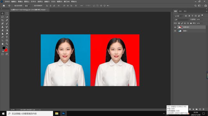The width and height of the screenshot is (208, 116).
Task: Open the File menu
Action: 7,2
